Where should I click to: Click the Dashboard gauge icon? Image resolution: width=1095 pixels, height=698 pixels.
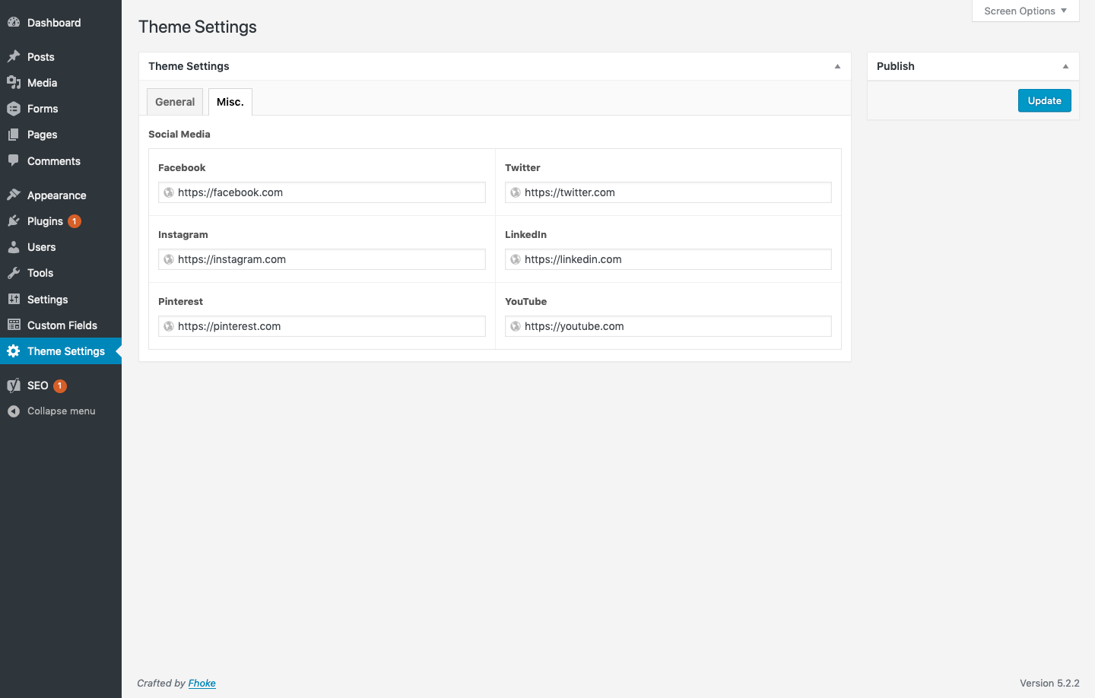click(x=14, y=23)
